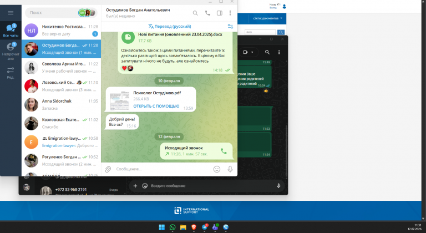Call back via Исходящий звонок phone icon
426x233 pixels.
224,151
